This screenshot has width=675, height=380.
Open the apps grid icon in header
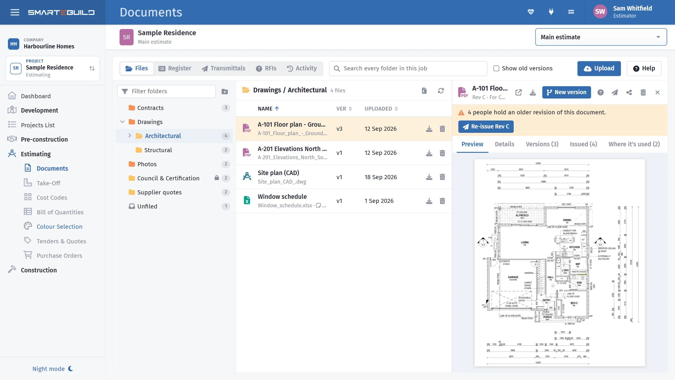[571, 12]
